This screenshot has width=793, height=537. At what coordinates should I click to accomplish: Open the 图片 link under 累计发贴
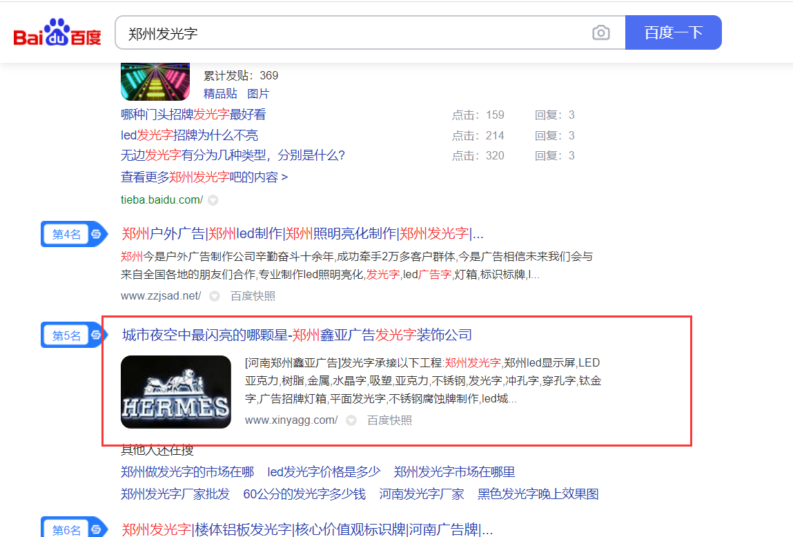258,94
